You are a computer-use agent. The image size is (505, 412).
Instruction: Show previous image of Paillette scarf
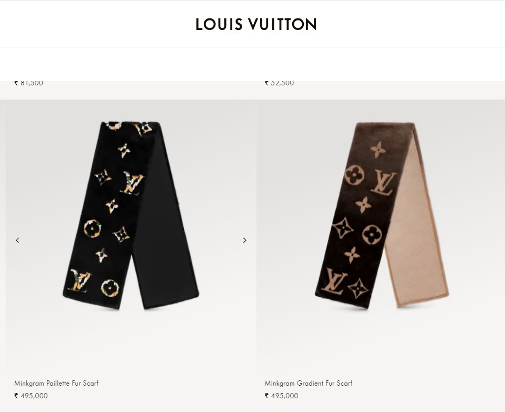click(x=17, y=240)
